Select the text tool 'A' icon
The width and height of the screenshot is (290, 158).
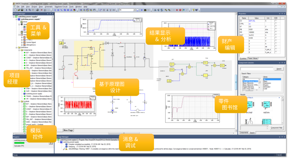[71, 10]
